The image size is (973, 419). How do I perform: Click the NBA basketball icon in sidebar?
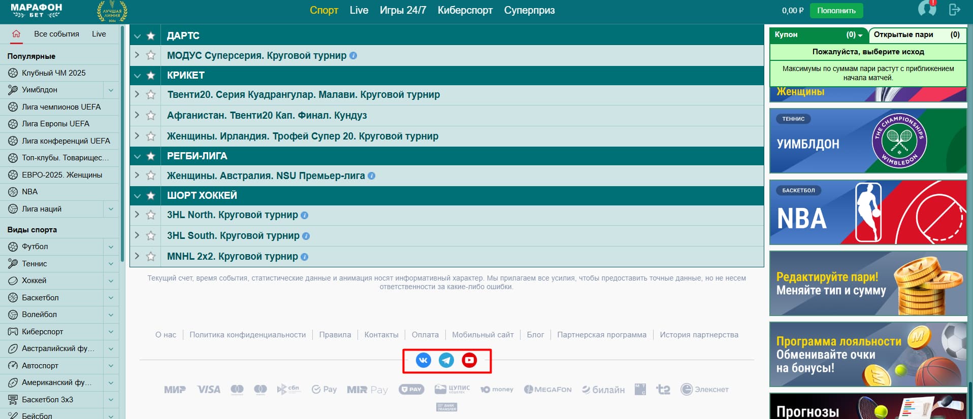click(x=13, y=192)
